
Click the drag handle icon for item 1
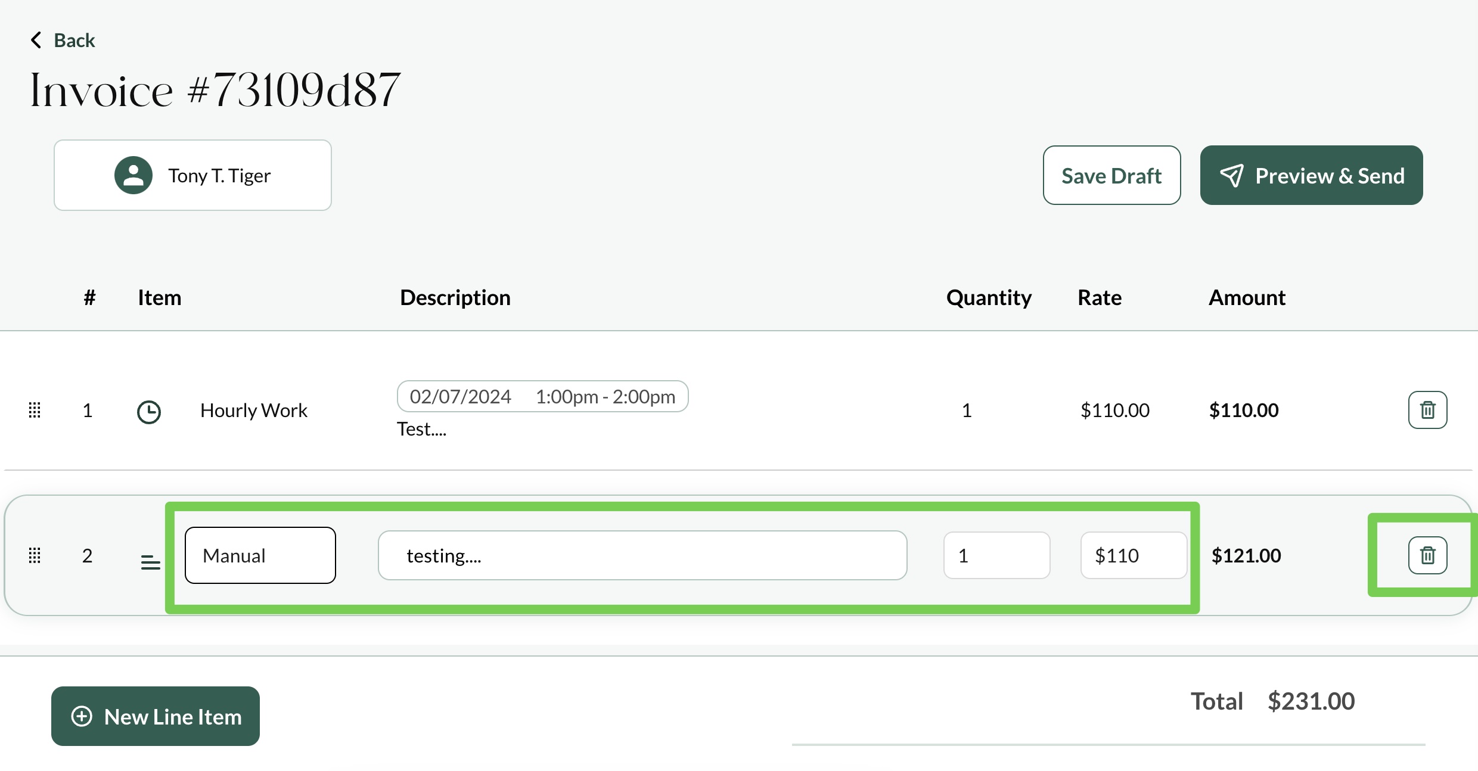[35, 409]
